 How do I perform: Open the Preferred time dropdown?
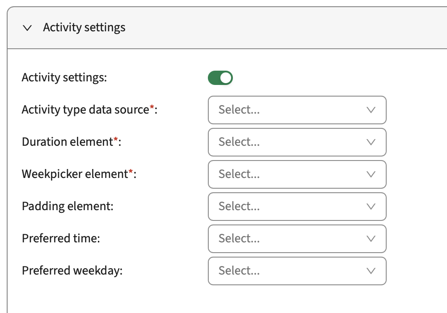pyautogui.click(x=291, y=239)
